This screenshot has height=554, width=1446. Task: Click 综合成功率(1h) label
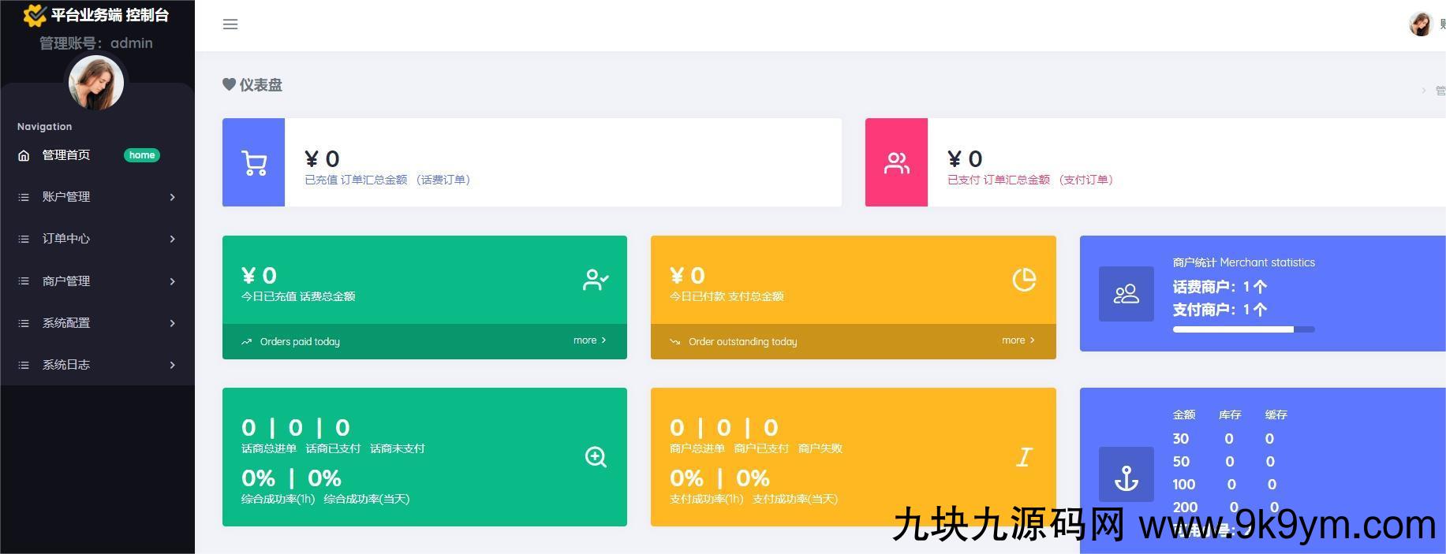(x=278, y=499)
